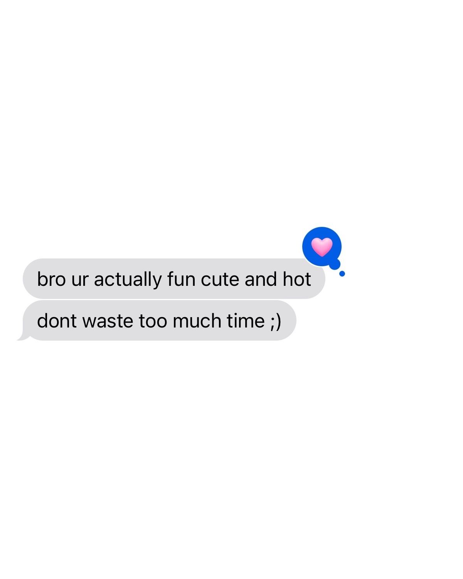Click the word "and" in first message
This screenshot has width=463, height=579.
pos(261,279)
